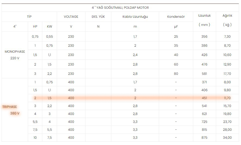
Task: Select the KW subheader cell
Action: pos(49,26)
